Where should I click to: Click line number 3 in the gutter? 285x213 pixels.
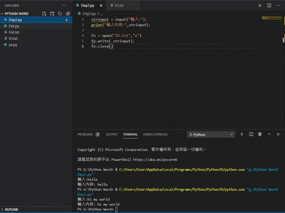[83, 30]
